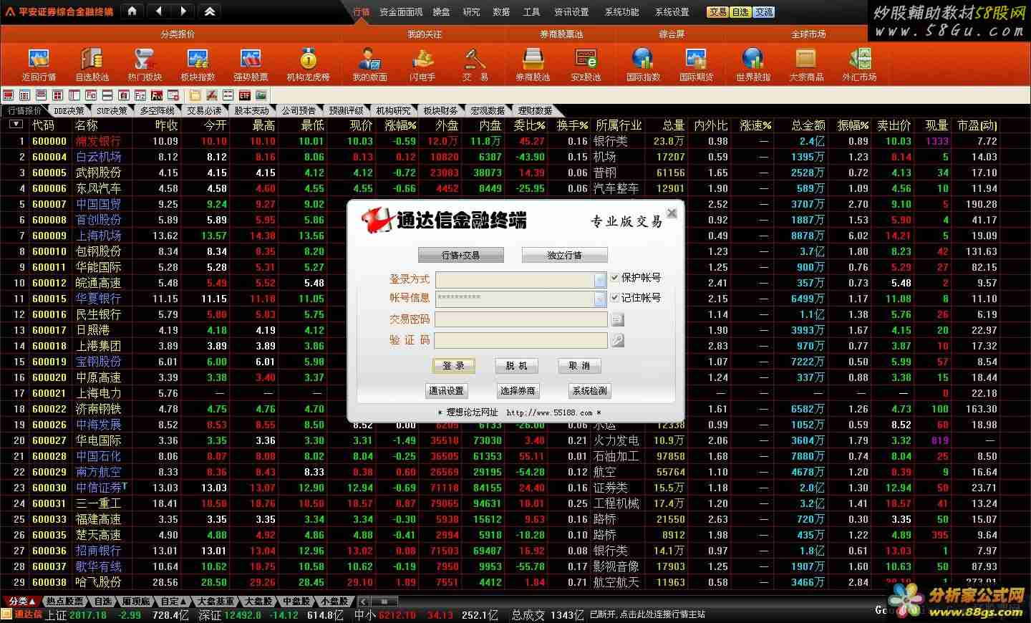Click the scroll-left arrow on bottom scrollbar
Viewport: 1031px width, 623px height.
point(364,602)
